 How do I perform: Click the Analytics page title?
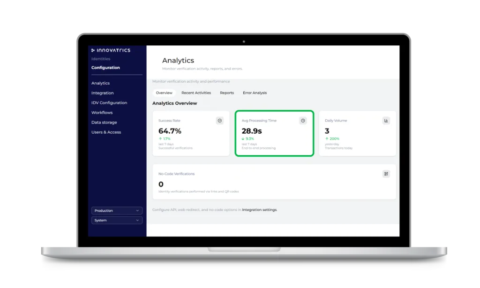[x=178, y=60]
